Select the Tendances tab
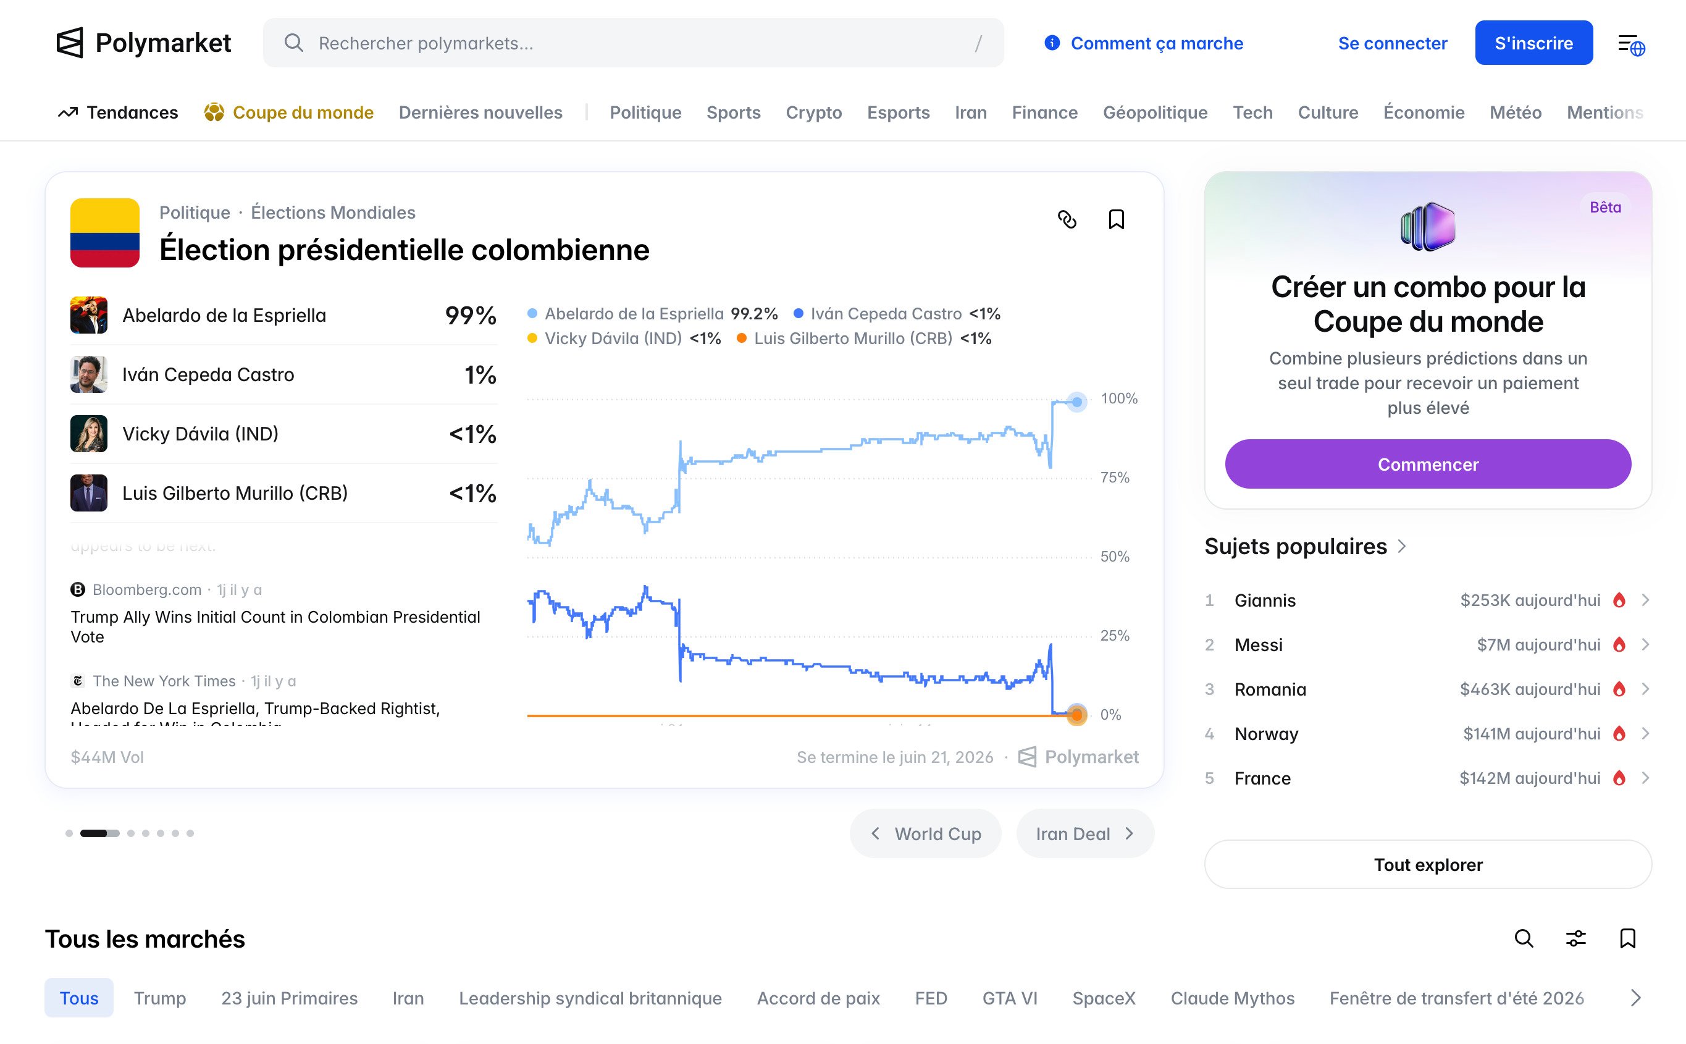Viewport: 1686px width, 1044px height. (118, 112)
